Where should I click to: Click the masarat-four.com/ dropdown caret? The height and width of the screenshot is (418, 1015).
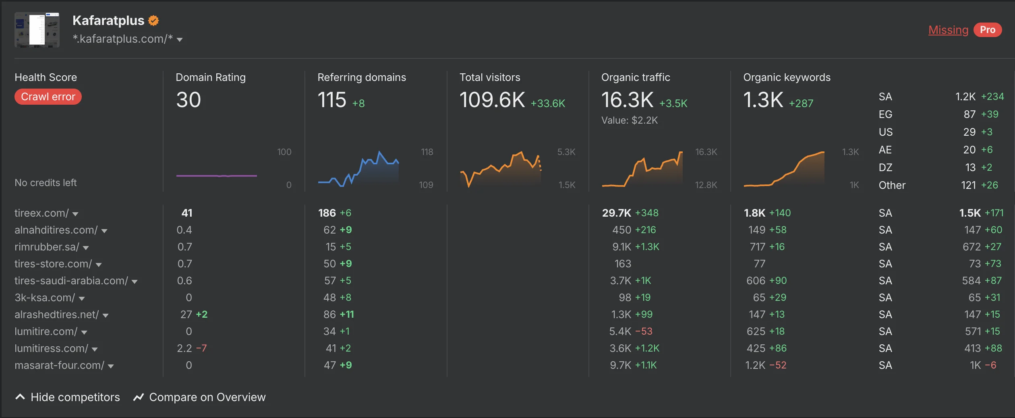pos(111,366)
